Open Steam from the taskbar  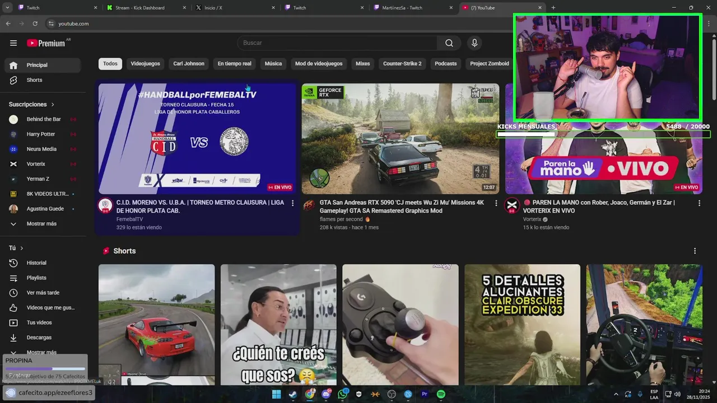click(293, 394)
